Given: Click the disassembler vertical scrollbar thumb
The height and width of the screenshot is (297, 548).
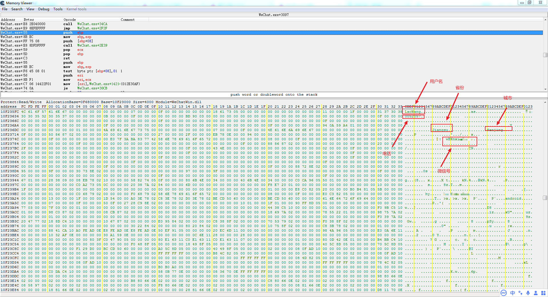Looking at the screenshot, I should point(545,55).
